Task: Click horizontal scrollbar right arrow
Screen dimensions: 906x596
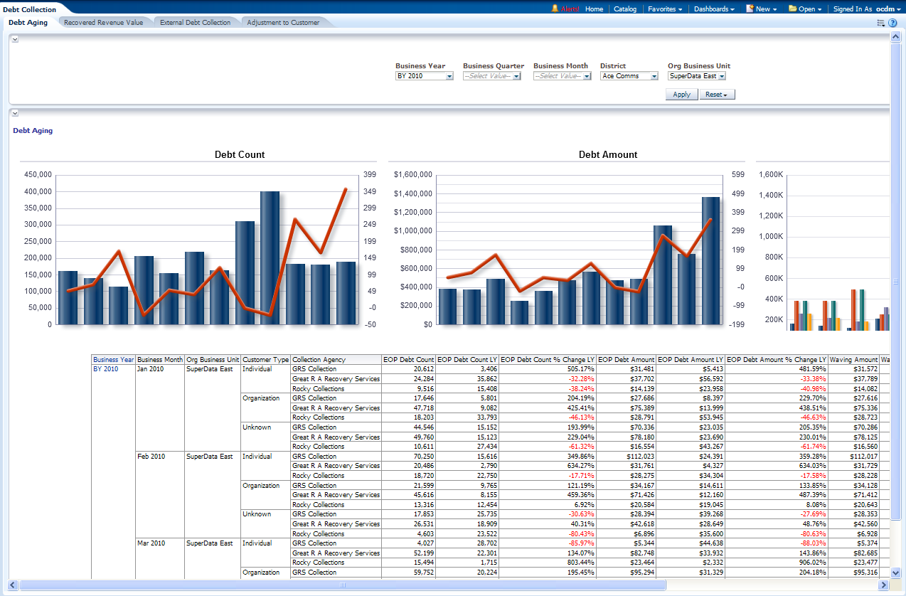Action: (884, 585)
